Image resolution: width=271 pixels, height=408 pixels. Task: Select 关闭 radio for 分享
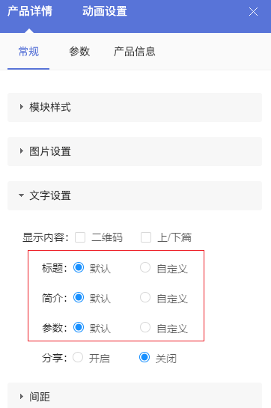coord(144,357)
